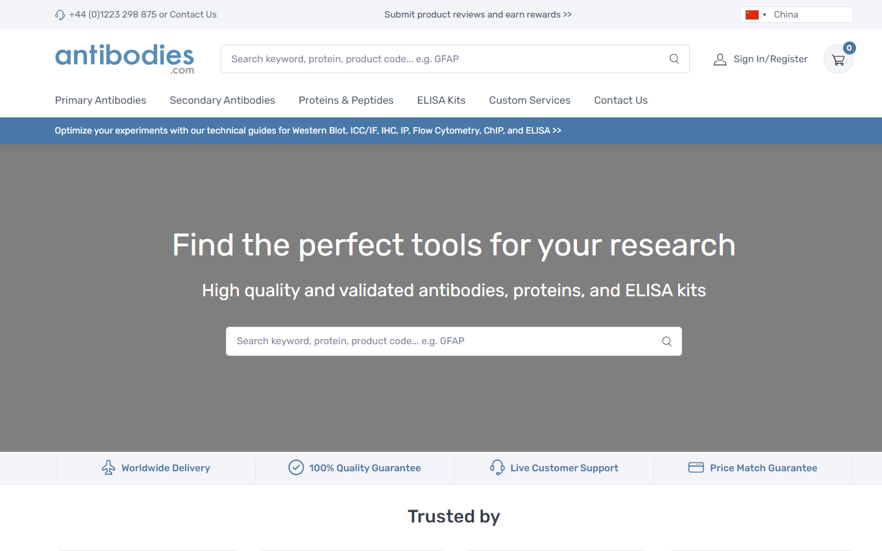
Task: Click the user profile icon beside Sign In
Action: 720,60
